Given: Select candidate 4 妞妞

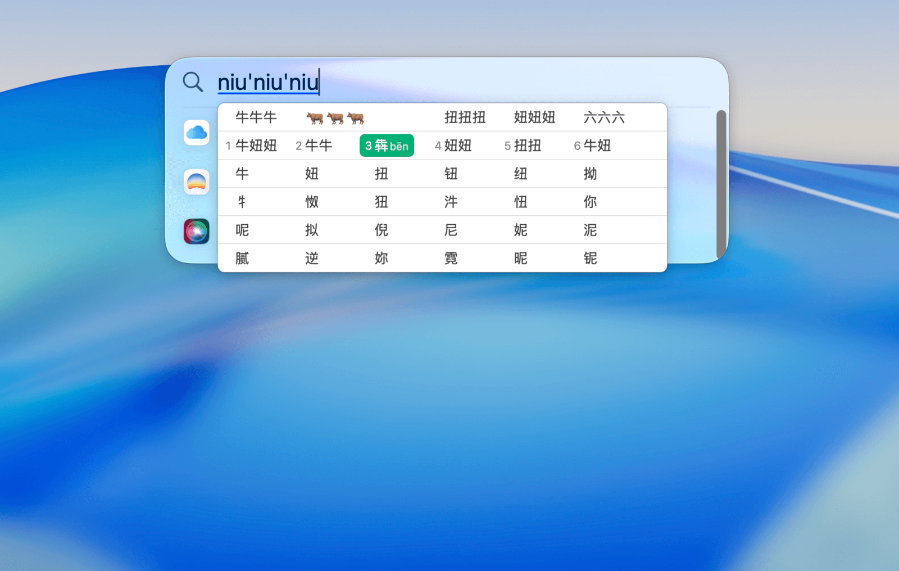Looking at the screenshot, I should [x=453, y=146].
